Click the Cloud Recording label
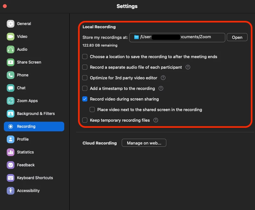255x210 pixels. coord(100,143)
